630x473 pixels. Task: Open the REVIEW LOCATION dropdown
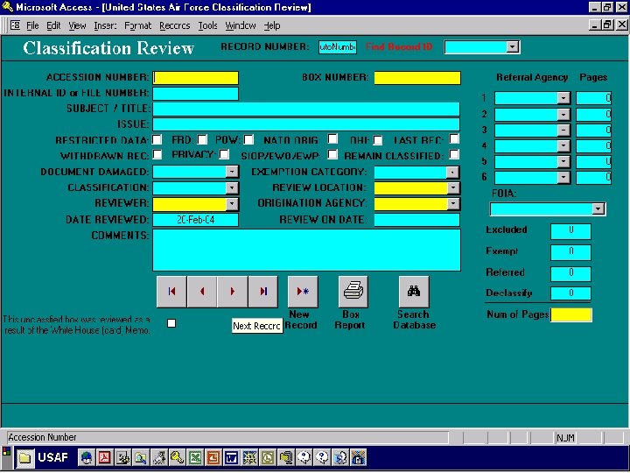pos(453,187)
